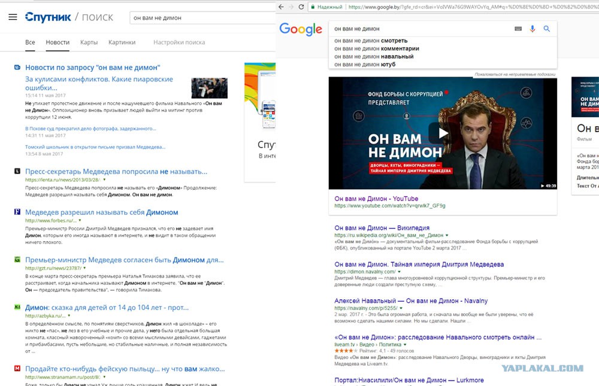Click the Google magnifier search icon
The image size is (599, 386).
point(547,29)
